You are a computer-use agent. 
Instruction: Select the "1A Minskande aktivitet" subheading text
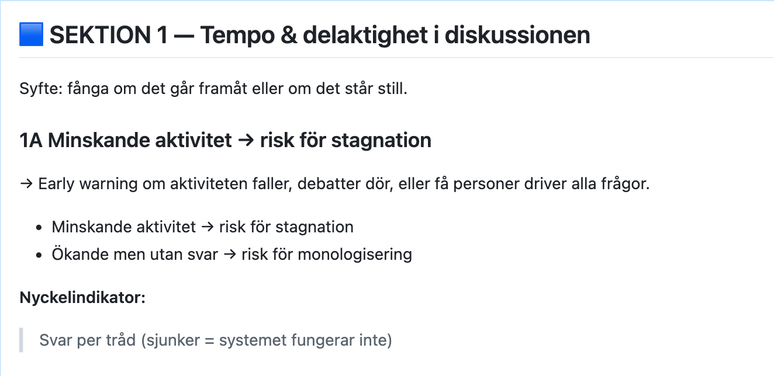tap(125, 141)
